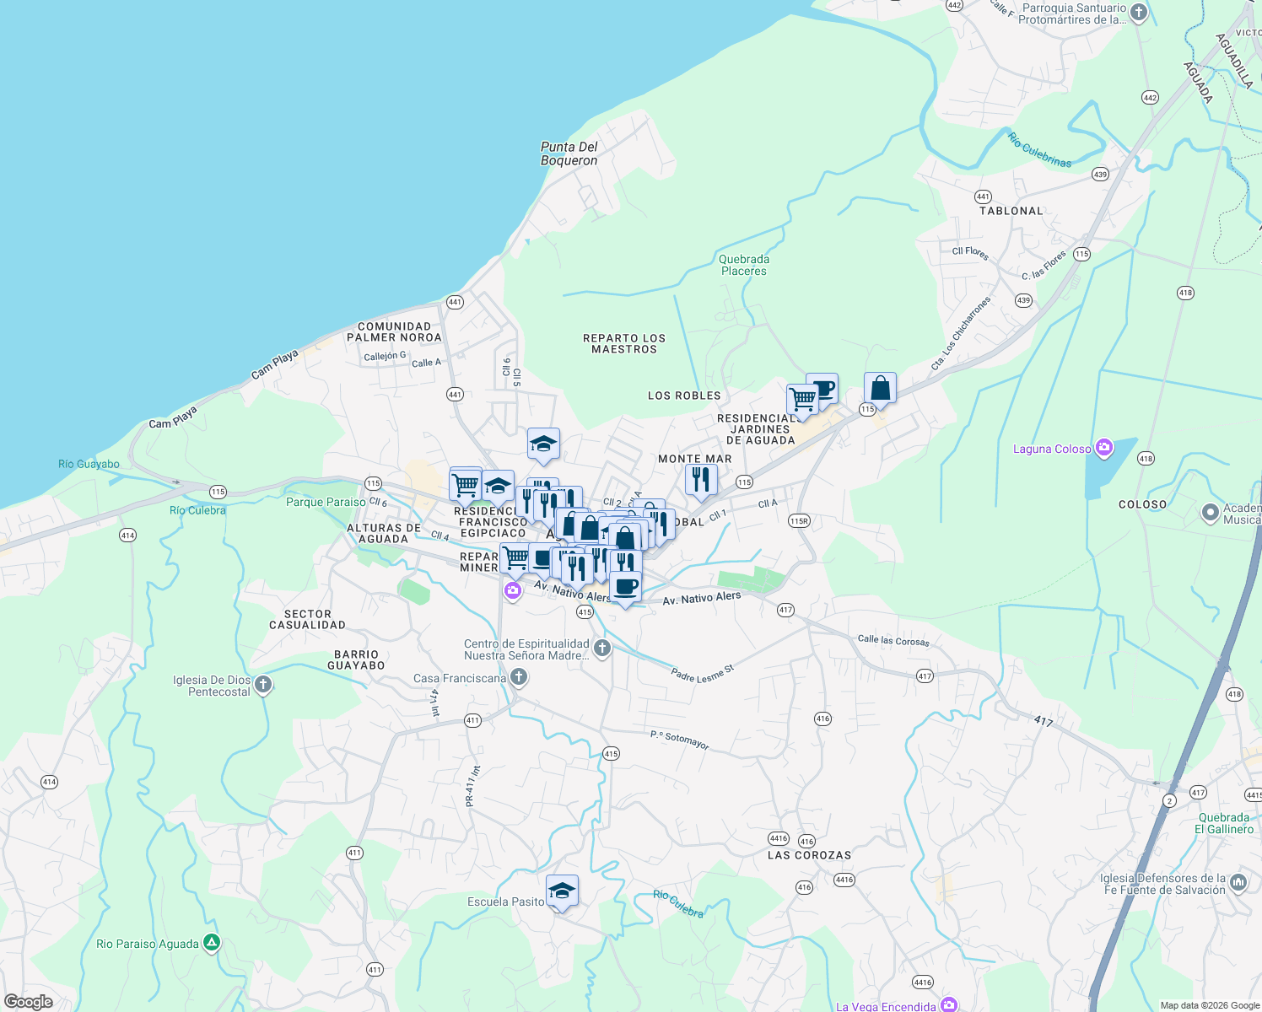
Task: Select the green campsite marker near Rio Paraiso Aguada
Action: 211,943
